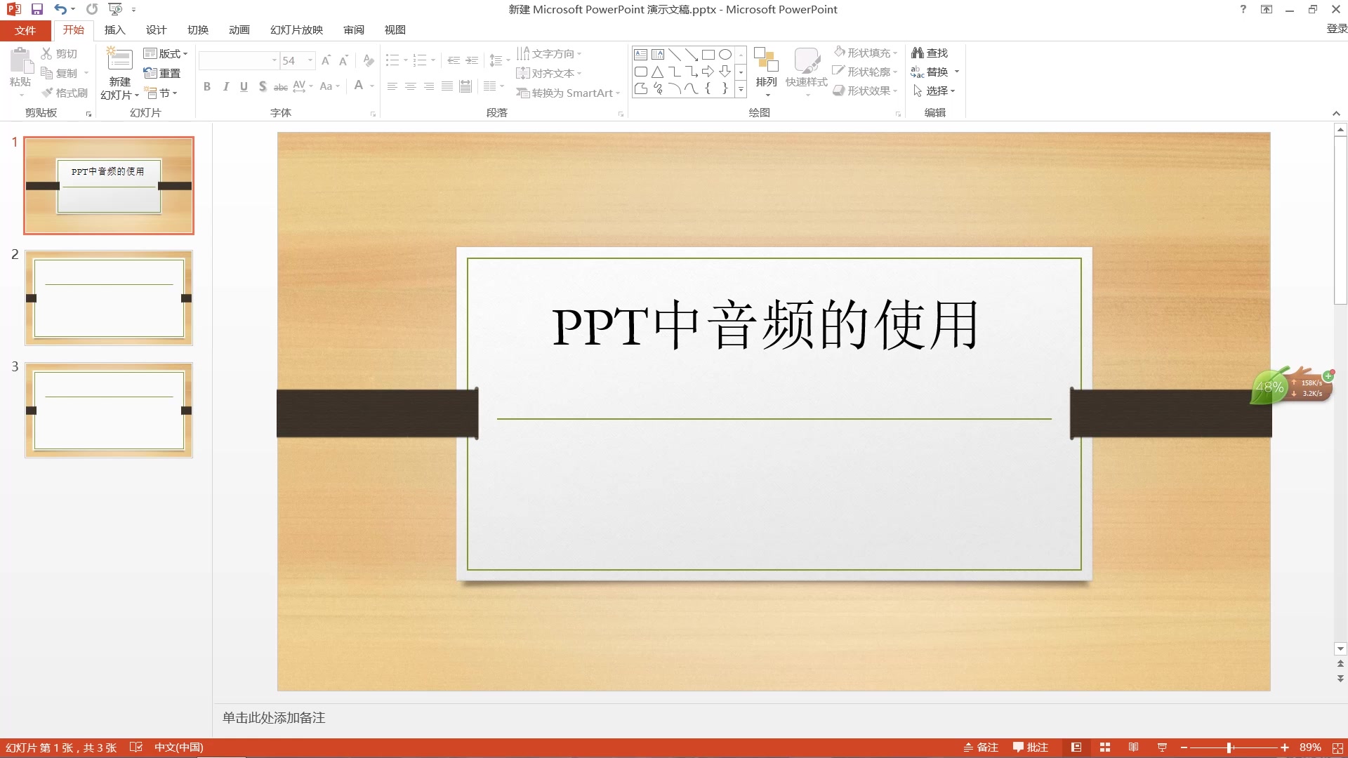Toggle bold formatting

click(x=206, y=86)
